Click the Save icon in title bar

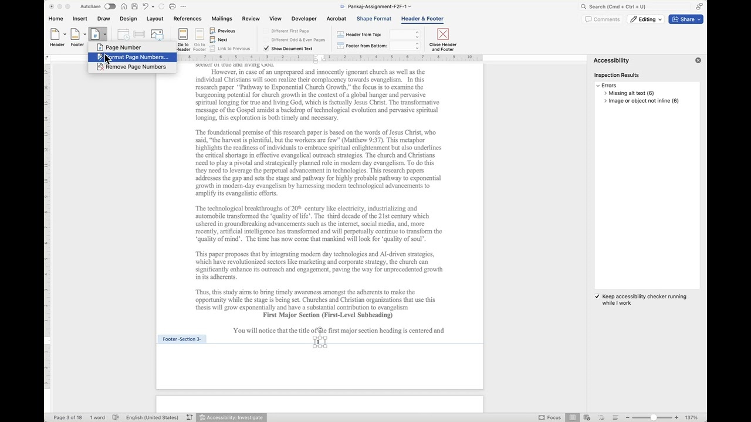pos(134,6)
